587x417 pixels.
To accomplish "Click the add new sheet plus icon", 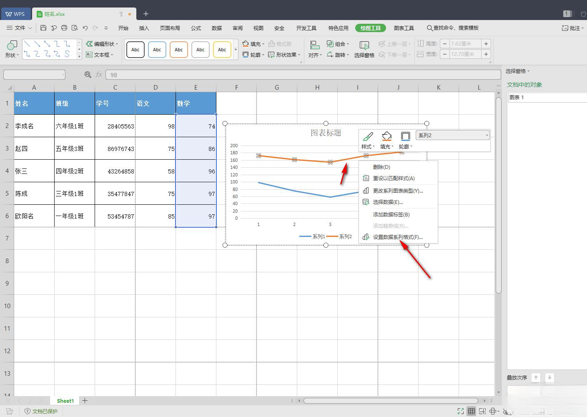I will 85,401.
